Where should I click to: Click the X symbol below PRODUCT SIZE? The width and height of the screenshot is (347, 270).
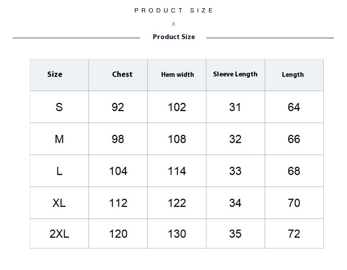click(x=173, y=24)
